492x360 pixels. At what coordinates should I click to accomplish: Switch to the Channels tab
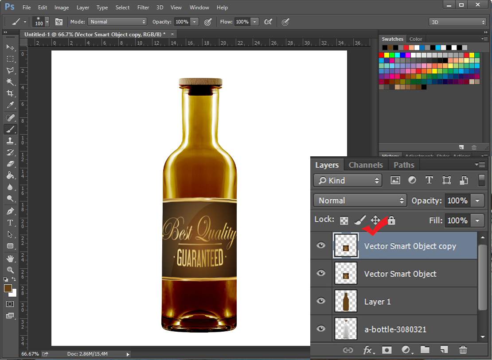click(366, 165)
